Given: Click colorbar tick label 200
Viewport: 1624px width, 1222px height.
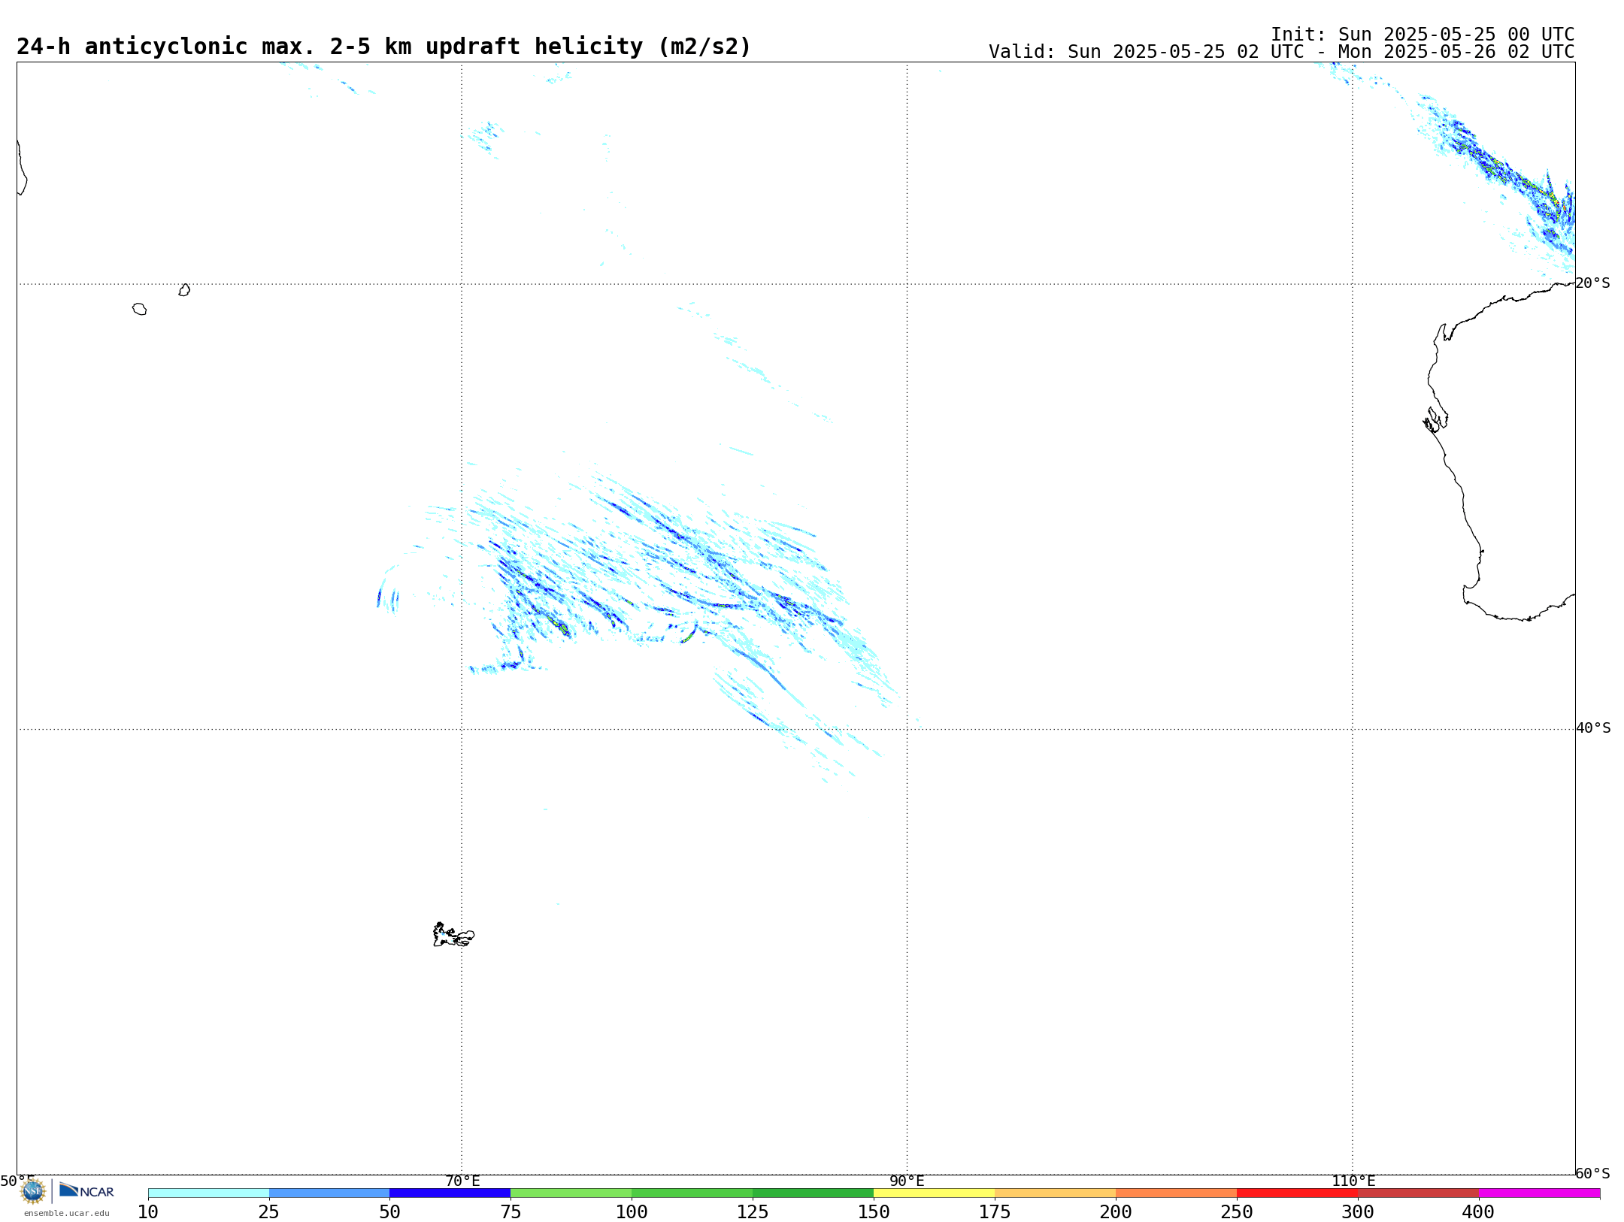Looking at the screenshot, I should tap(1116, 1212).
